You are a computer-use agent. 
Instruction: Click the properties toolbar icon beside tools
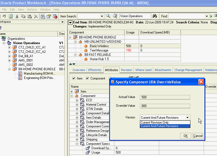click(x=49, y=16)
